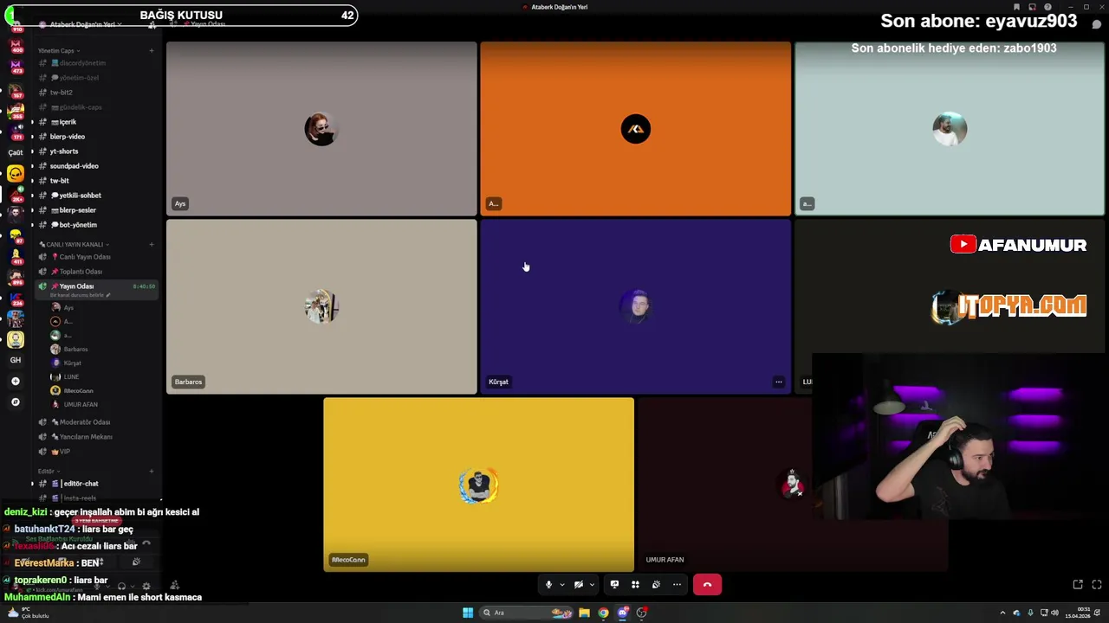Join the VIP voice channel
Image resolution: width=1109 pixels, height=623 pixels.
tap(95, 452)
